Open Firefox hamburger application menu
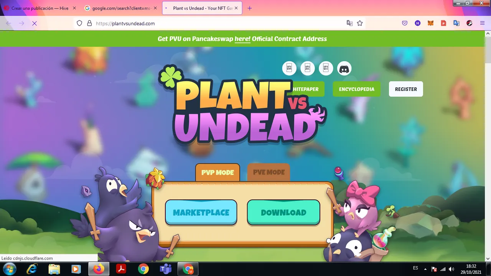Viewport: 491px width, 276px height. (482, 23)
